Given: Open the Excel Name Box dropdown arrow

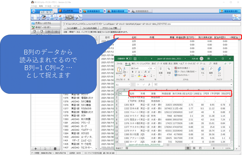Looking at the screenshot, I should click(x=129, y=84).
